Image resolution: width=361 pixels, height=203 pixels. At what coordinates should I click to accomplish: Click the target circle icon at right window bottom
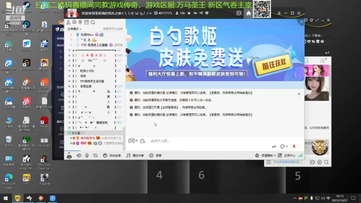tap(319, 162)
